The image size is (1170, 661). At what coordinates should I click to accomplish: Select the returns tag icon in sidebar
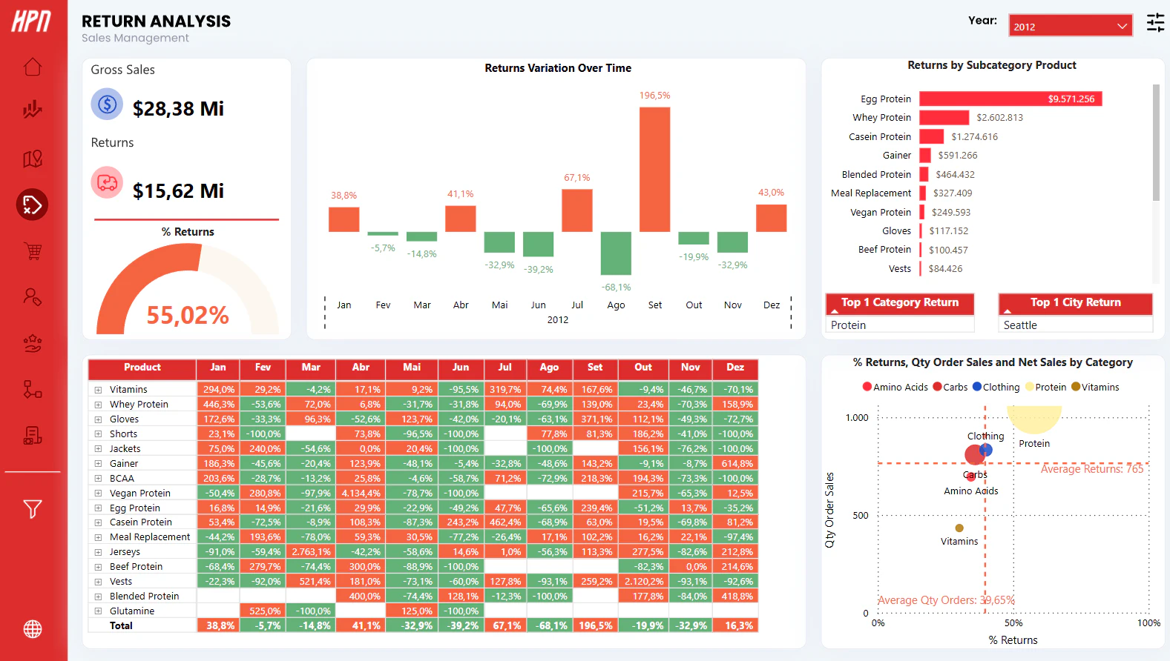point(33,205)
